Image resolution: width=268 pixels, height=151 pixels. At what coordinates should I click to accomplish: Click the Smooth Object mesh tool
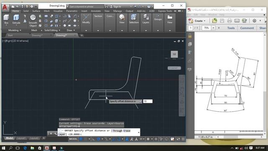33,21
